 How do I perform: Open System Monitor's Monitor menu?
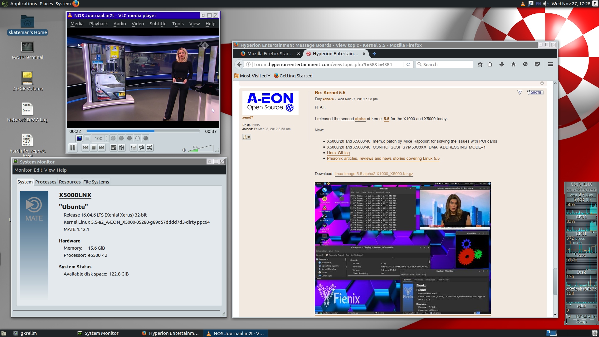(x=23, y=170)
